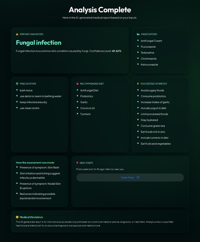Select Antifungal Cream in medications list
200x242 pixels.
click(151, 41)
